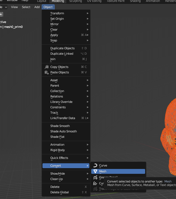Click Delete Global in Object menu
Viewport: 176px width, 199px height.
click(x=60, y=192)
